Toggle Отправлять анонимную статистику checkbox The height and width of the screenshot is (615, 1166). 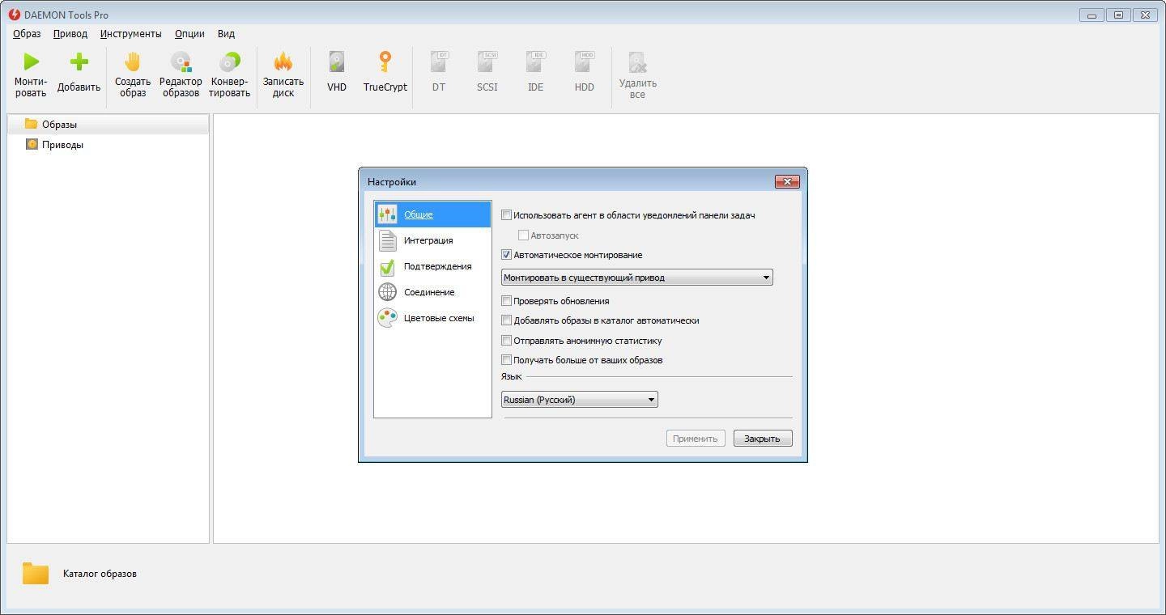pyautogui.click(x=507, y=341)
